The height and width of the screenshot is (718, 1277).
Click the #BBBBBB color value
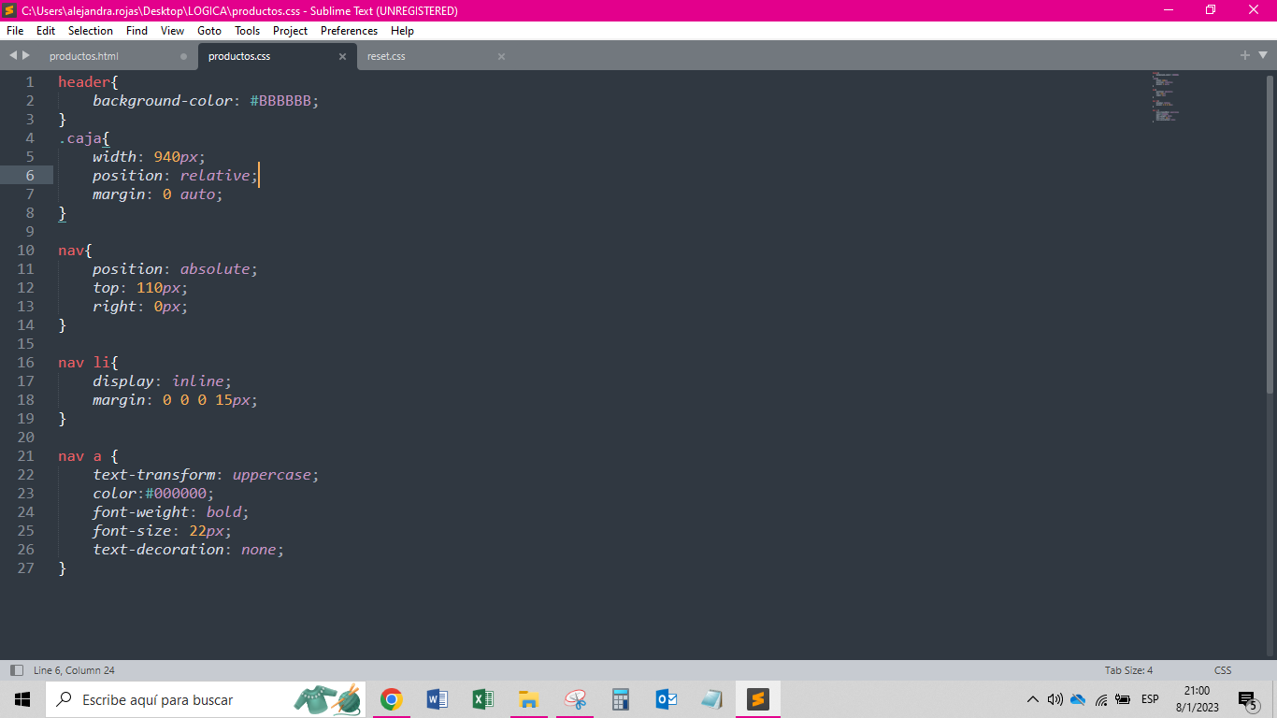click(280, 101)
